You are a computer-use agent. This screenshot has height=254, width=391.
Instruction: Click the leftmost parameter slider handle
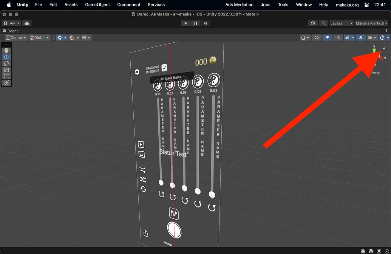[161, 183]
